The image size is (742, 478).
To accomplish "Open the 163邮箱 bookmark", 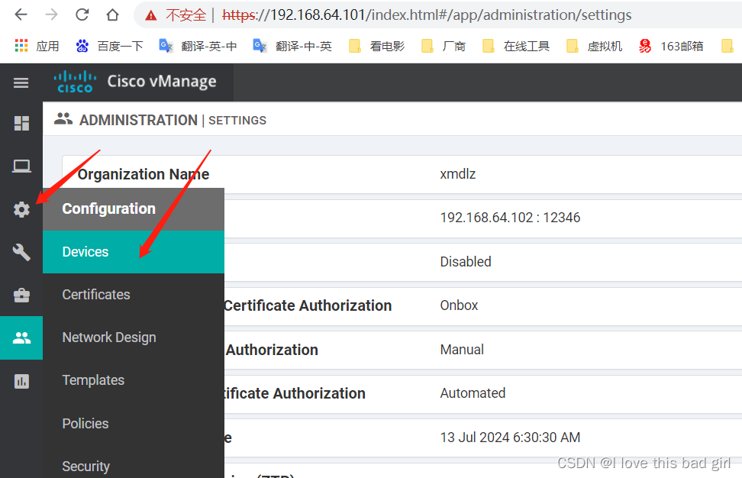I will click(671, 46).
